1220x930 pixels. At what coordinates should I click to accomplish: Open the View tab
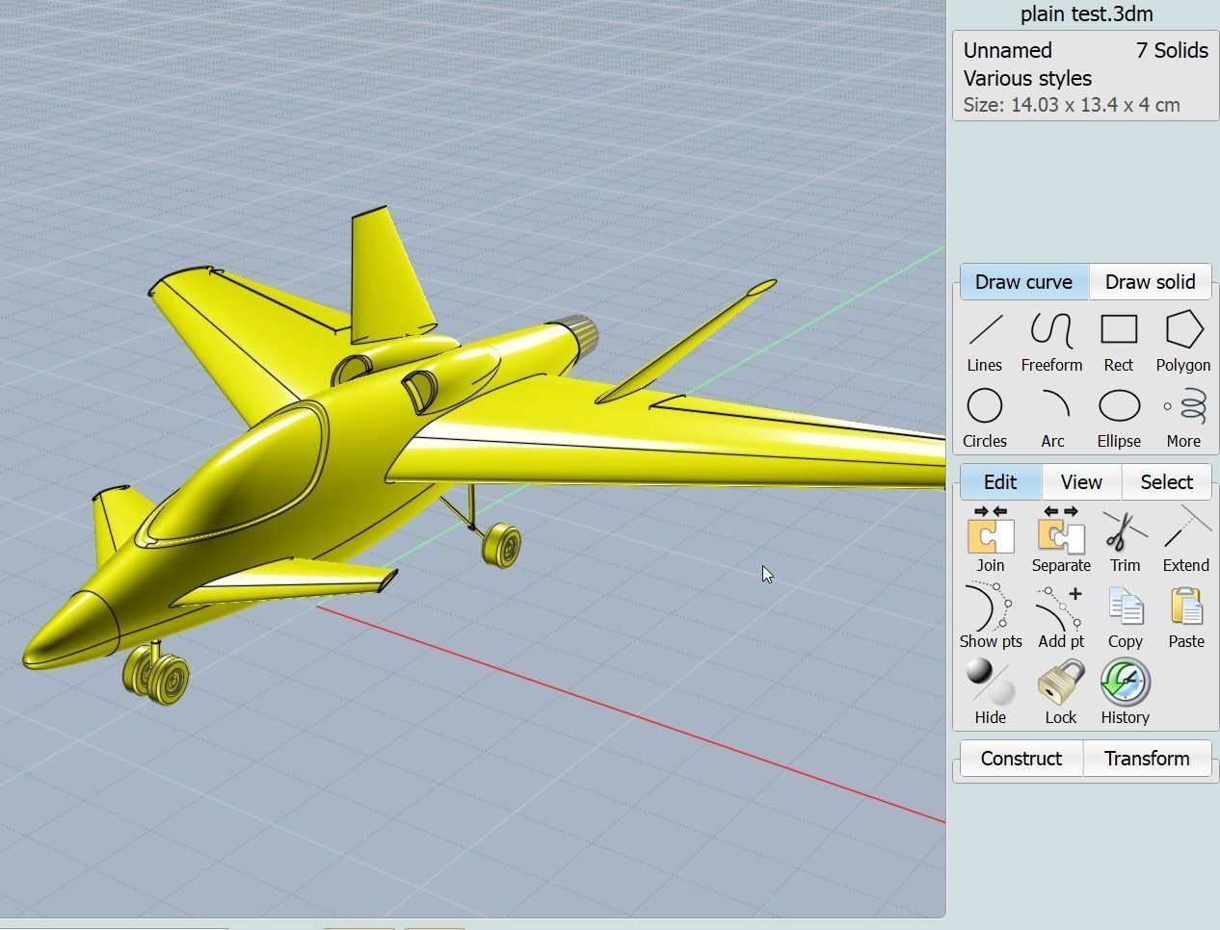pyautogui.click(x=1081, y=482)
